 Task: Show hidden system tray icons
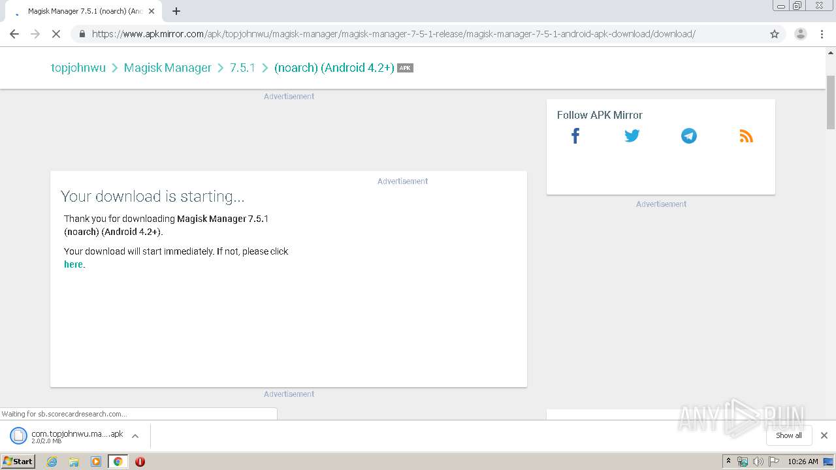tap(728, 462)
